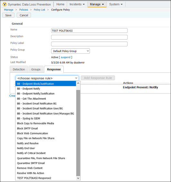Select Copy File on Network File Share
Image resolution: width=171 pixels, height=182 pixels.
pos(46,138)
